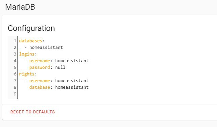Click the Configuration heading
Image resolution: width=217 pixels, height=127 pixels.
(x=31, y=29)
